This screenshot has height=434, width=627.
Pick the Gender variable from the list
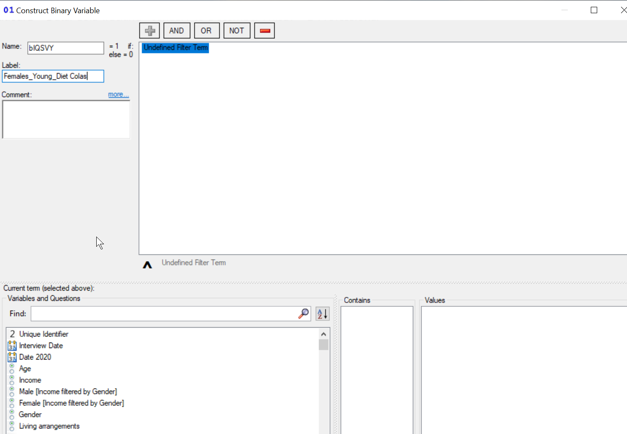click(x=30, y=414)
